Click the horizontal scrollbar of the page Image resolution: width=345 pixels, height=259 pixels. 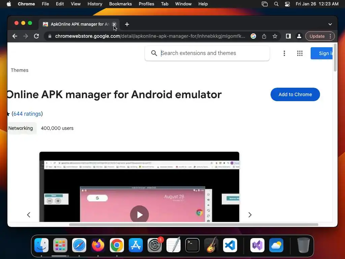(194, 225)
